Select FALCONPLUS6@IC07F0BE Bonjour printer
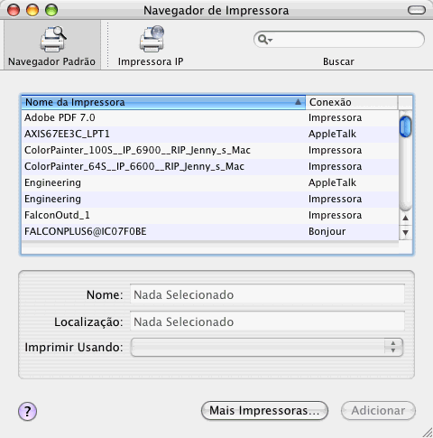433x438 pixels. click(210, 231)
